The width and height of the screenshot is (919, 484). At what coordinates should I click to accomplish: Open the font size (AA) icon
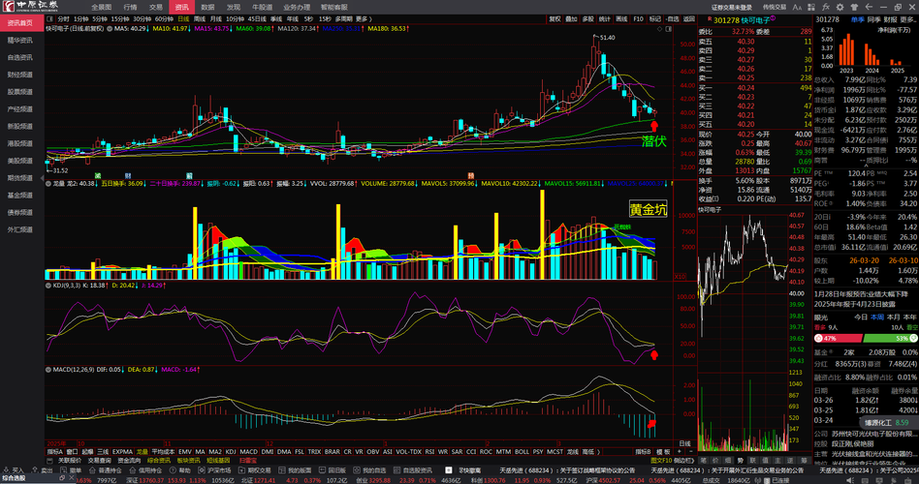click(797, 7)
